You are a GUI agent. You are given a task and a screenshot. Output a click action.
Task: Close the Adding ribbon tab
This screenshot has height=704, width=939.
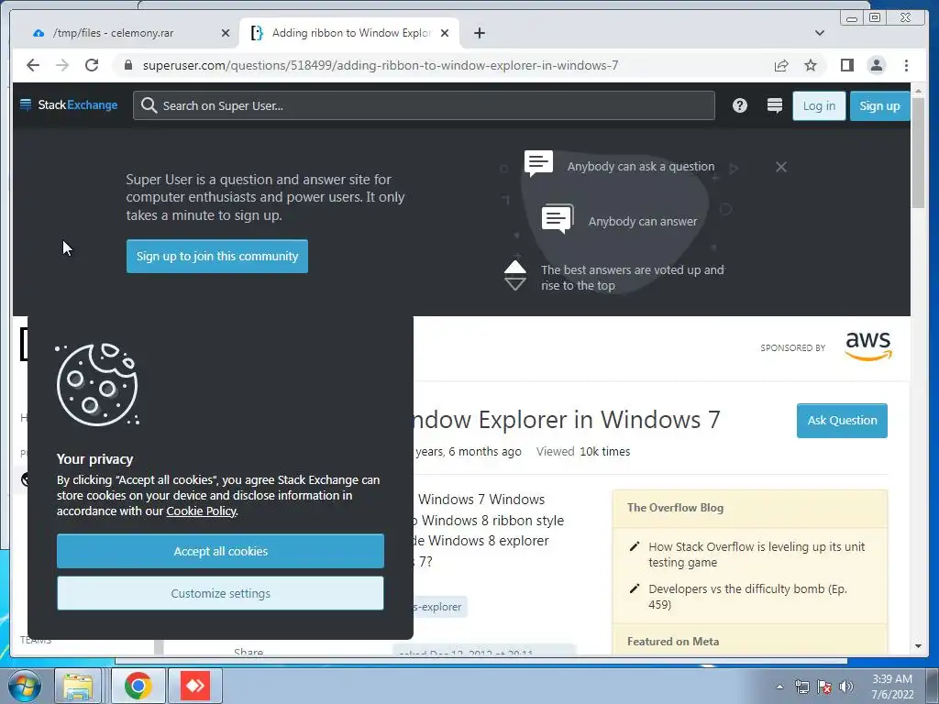[445, 33]
